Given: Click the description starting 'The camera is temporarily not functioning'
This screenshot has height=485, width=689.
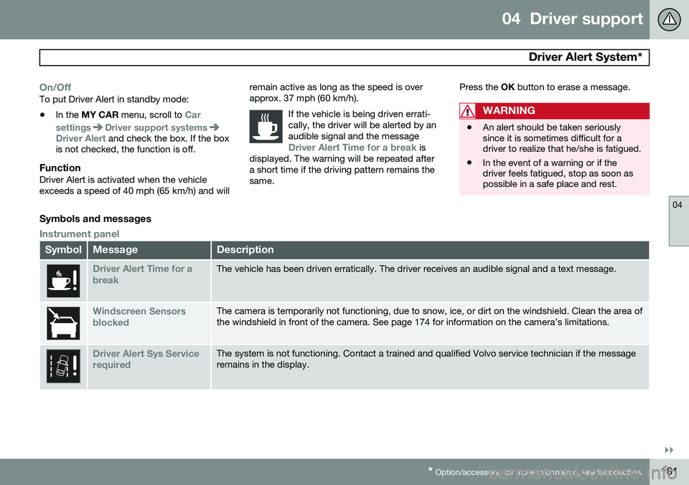Looking at the screenshot, I should point(430,317).
